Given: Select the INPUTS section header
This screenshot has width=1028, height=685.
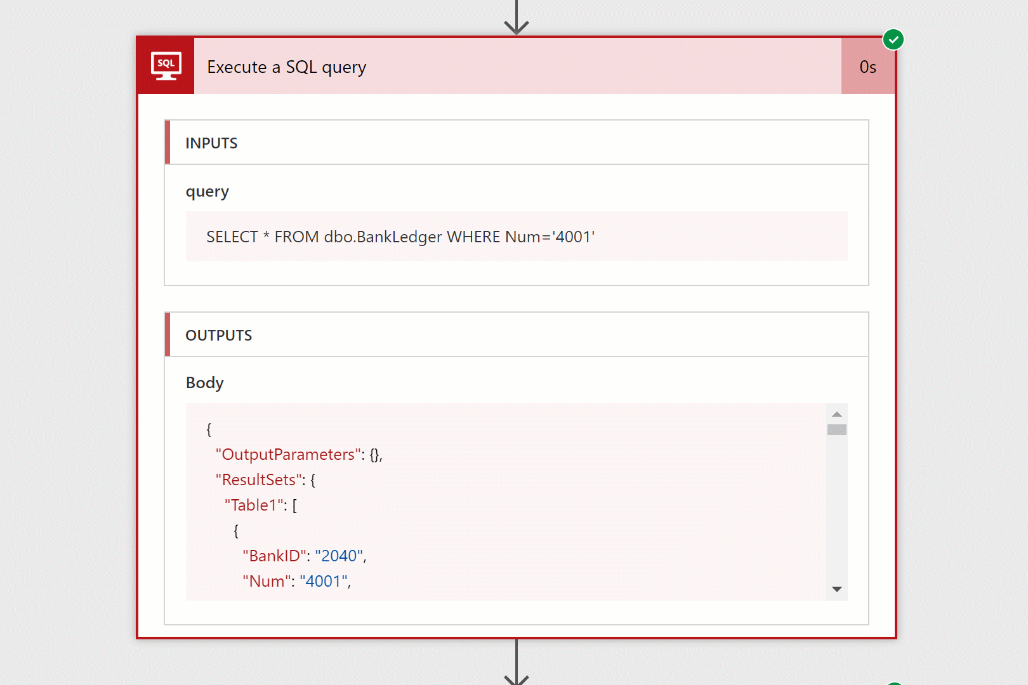Looking at the screenshot, I should [211, 143].
